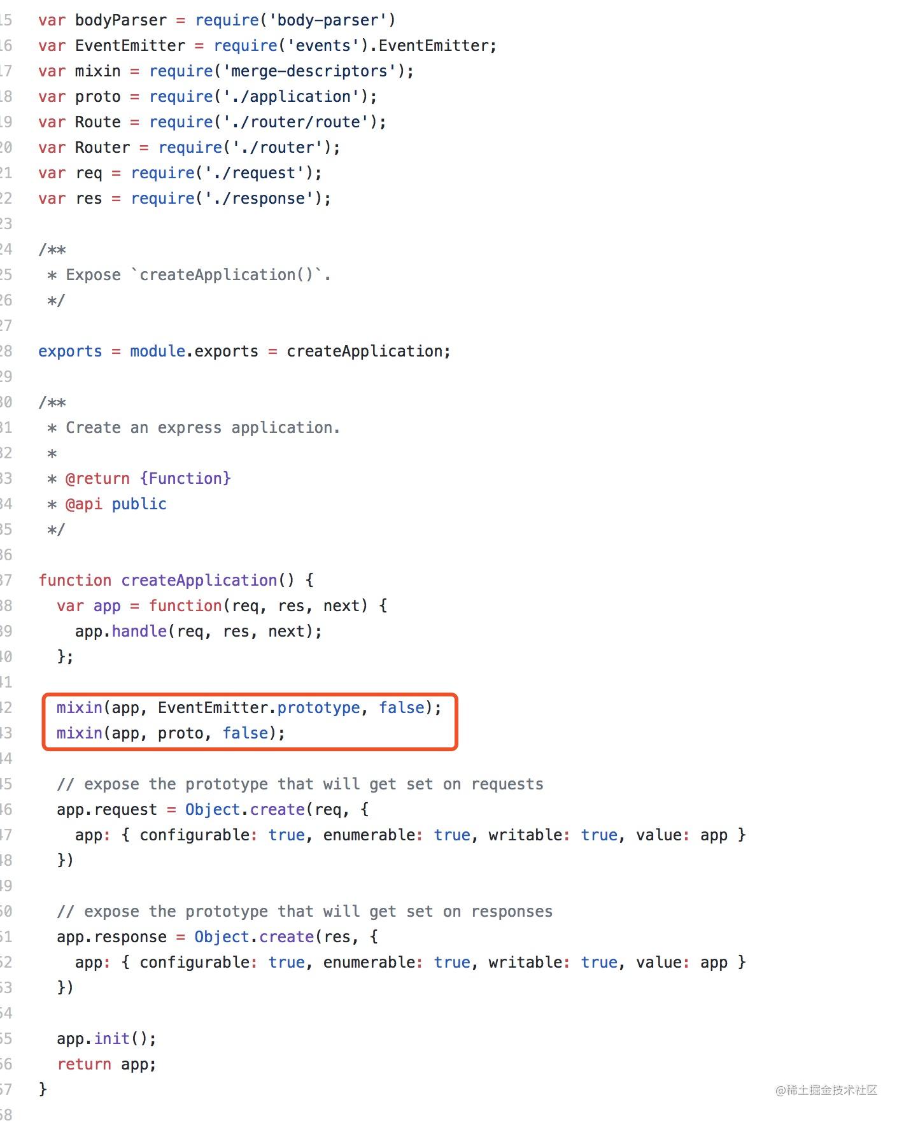The image size is (904, 1123).
Task: Click the 'merge-descriptors' string
Action: 309,71
